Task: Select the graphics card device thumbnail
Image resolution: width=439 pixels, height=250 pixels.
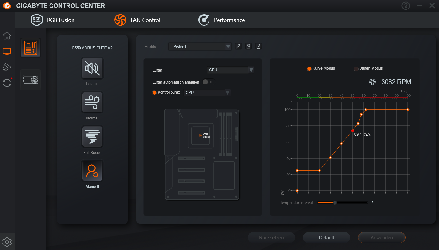Action: click(x=31, y=80)
